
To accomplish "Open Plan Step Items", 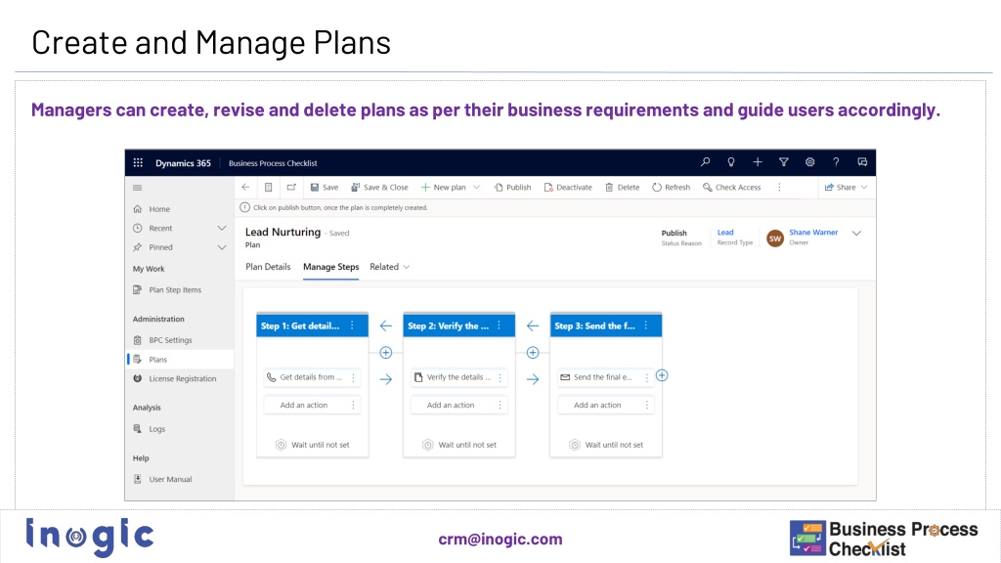I will click(x=175, y=289).
